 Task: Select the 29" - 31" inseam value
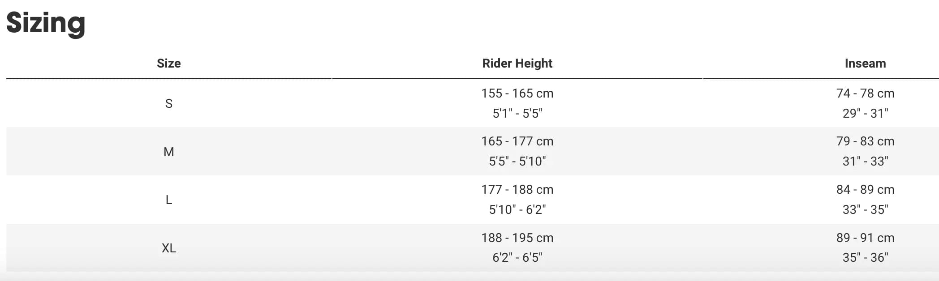[x=865, y=113]
